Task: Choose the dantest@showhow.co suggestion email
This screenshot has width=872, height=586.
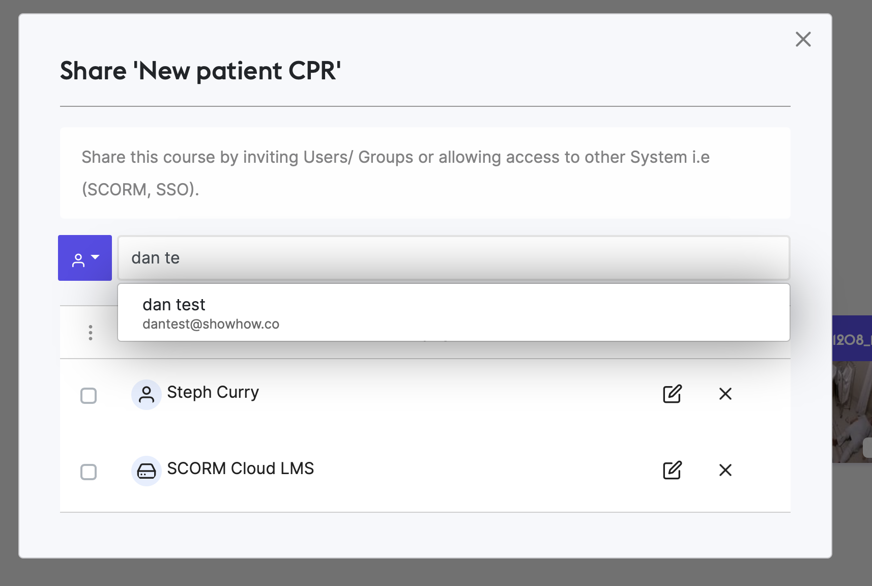Action: click(211, 324)
